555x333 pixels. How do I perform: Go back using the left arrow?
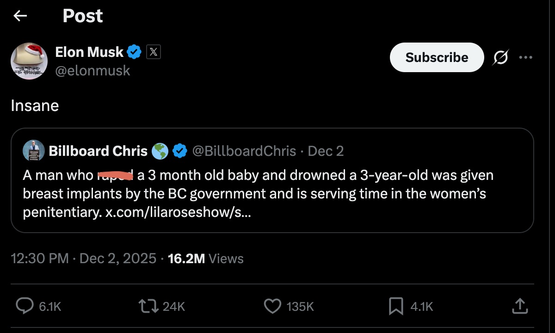point(20,16)
